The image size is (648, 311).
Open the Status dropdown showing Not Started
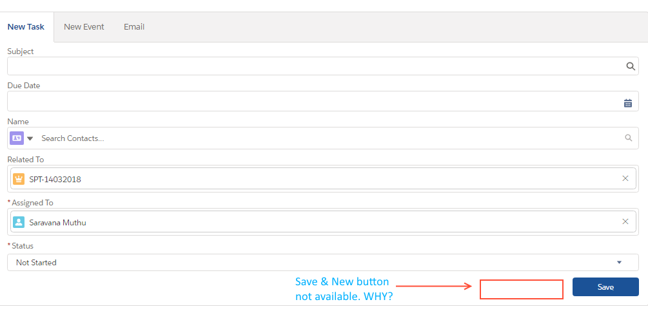322,263
